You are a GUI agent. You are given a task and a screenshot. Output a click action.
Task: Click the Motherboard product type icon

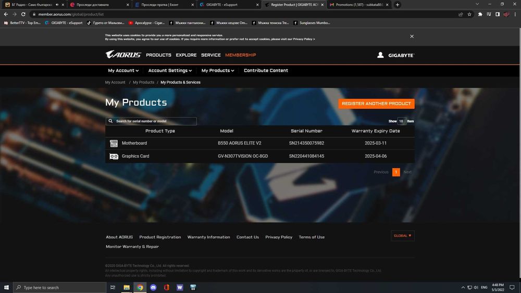[114, 143]
